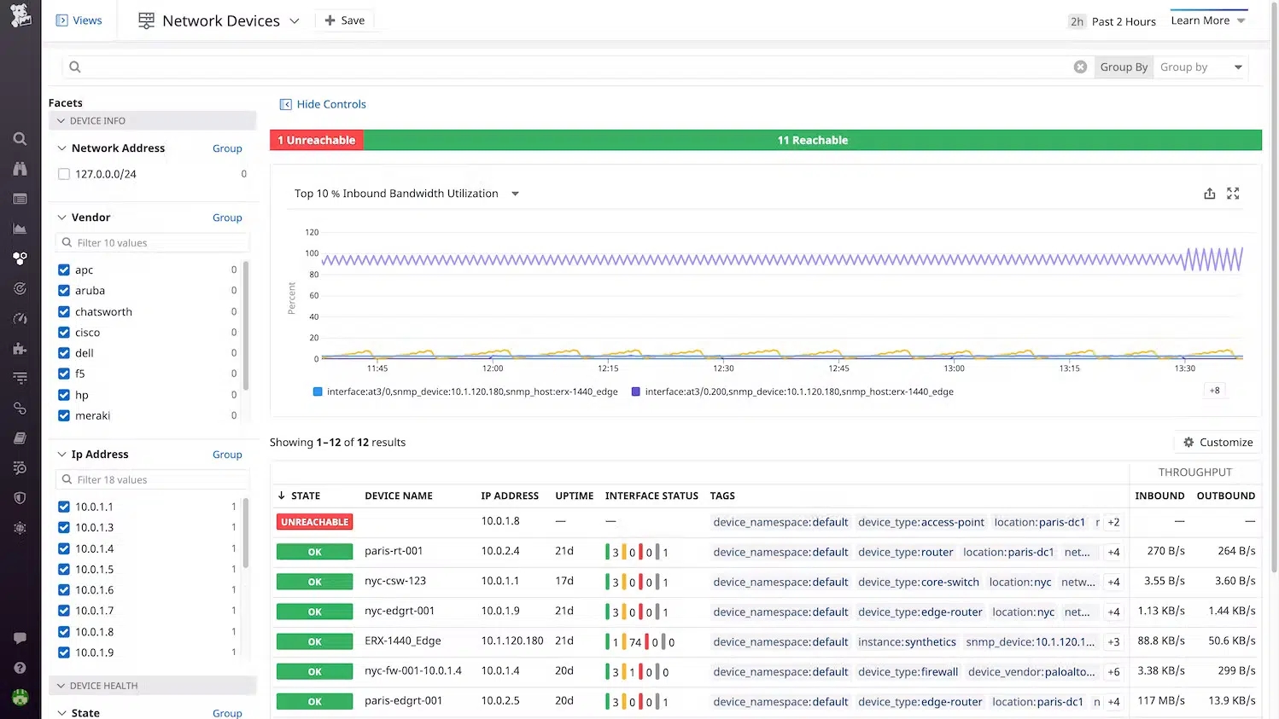
Task: Click the red 1 Unreachable status bar segment
Action: pos(317,140)
